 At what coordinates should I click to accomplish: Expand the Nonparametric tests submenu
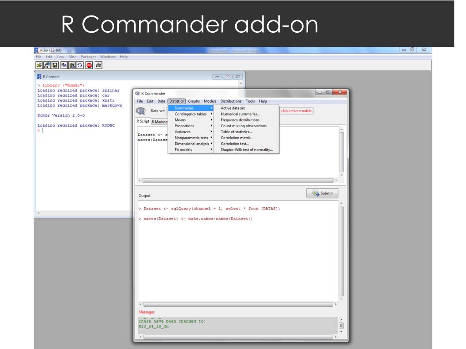click(191, 138)
